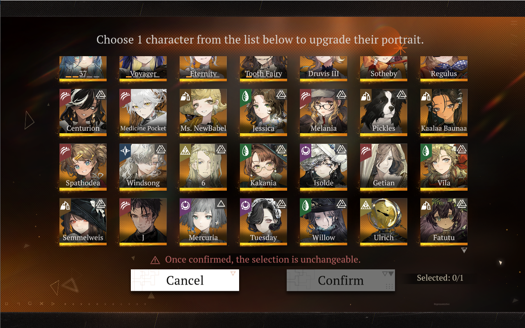Pick Semmelweis from the character list
Image resolution: width=525 pixels, height=328 pixels.
coord(83,221)
